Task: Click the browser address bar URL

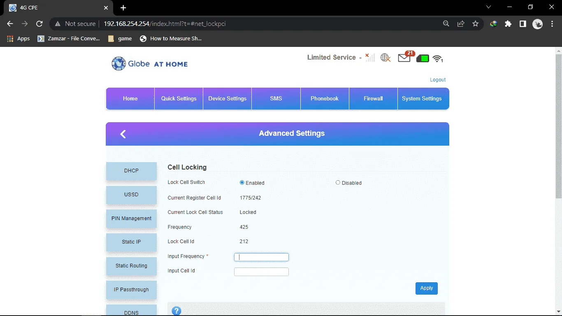Action: click(165, 24)
